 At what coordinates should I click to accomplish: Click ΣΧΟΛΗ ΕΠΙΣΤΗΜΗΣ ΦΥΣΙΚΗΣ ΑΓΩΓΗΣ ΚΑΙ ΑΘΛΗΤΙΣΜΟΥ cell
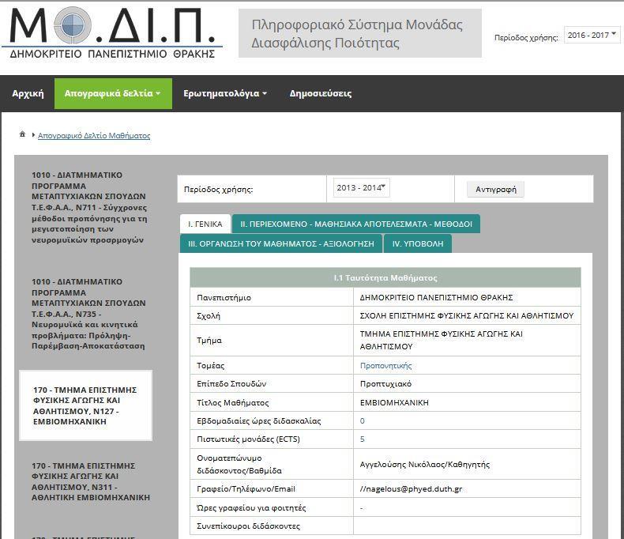click(x=467, y=315)
